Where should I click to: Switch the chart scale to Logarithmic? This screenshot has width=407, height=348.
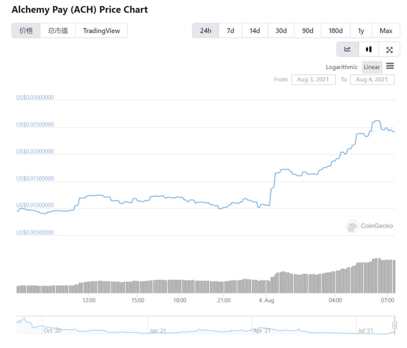click(x=341, y=67)
